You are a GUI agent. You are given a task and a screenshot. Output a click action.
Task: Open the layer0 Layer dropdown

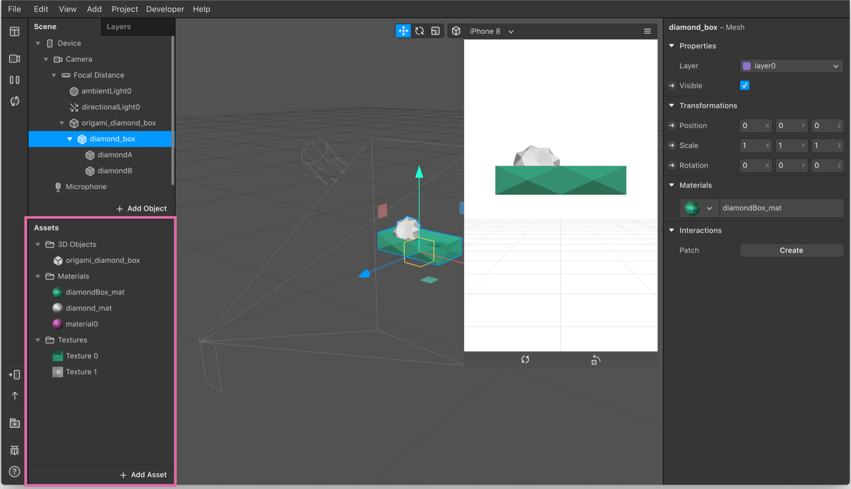tap(791, 66)
